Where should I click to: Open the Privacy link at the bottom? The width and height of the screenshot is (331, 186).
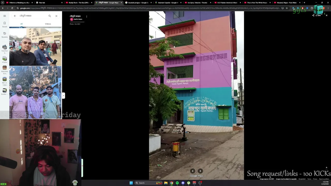tap(315, 179)
